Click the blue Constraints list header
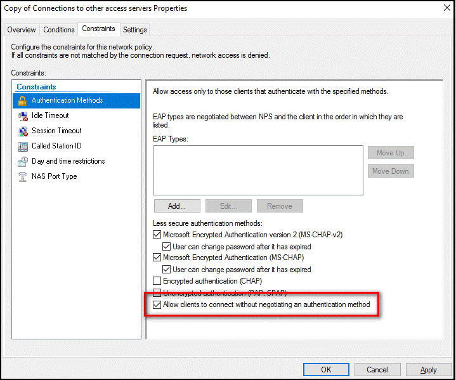 36,87
